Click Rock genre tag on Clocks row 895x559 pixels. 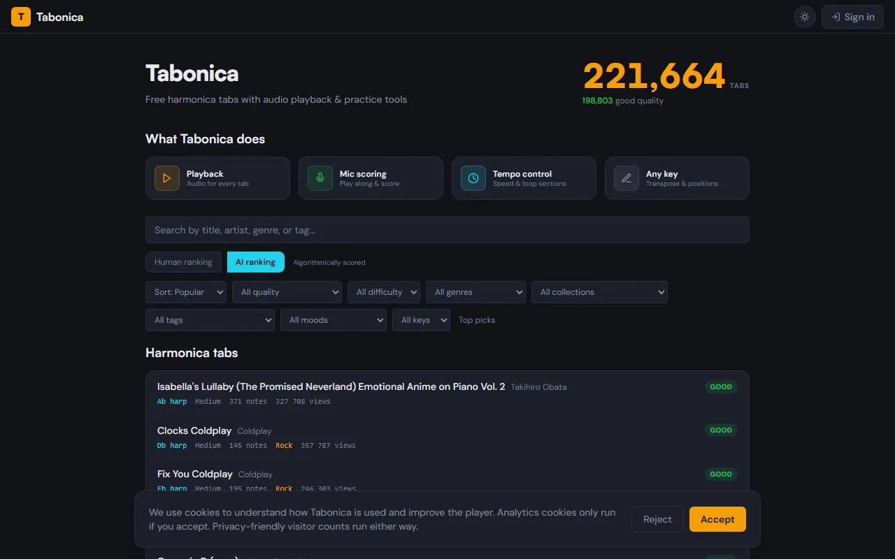[284, 445]
